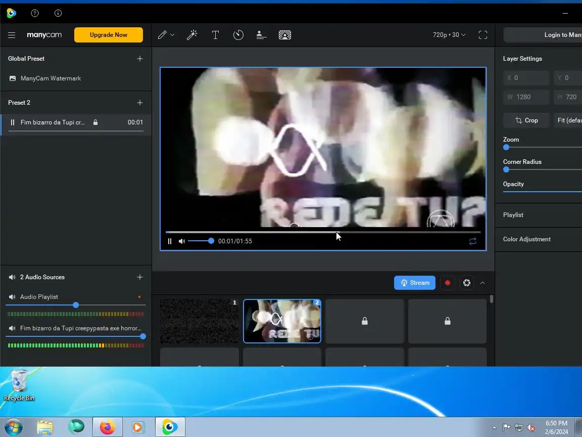Start recording with the red button

447,283
